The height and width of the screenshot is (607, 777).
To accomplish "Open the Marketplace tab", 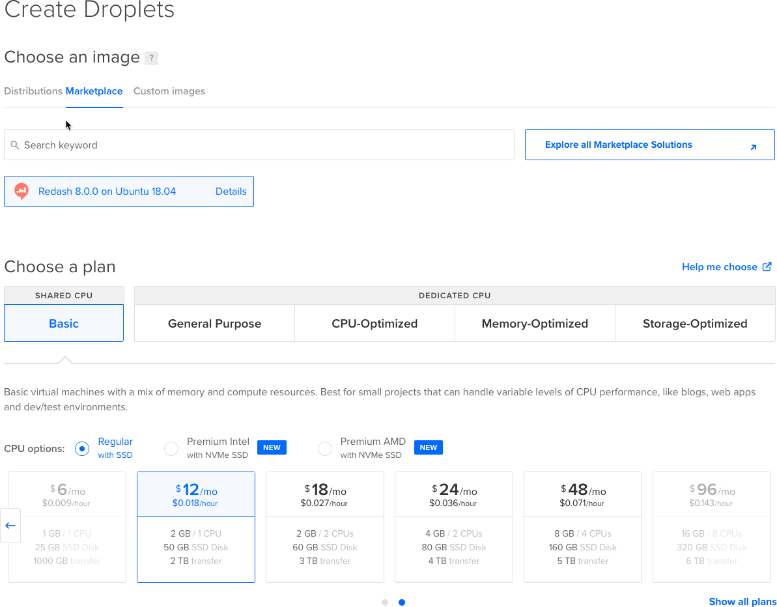I will (94, 91).
